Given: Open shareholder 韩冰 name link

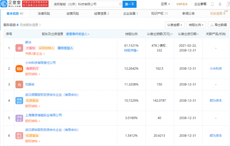Looking at the screenshot, I should tap(28, 42).
